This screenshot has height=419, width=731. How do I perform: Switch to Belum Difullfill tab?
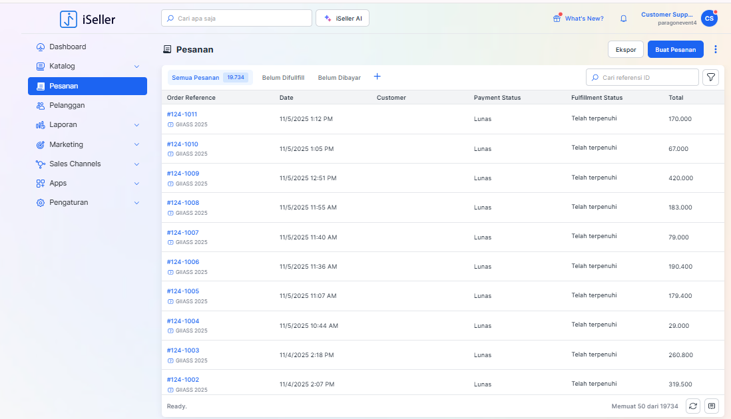coord(283,78)
